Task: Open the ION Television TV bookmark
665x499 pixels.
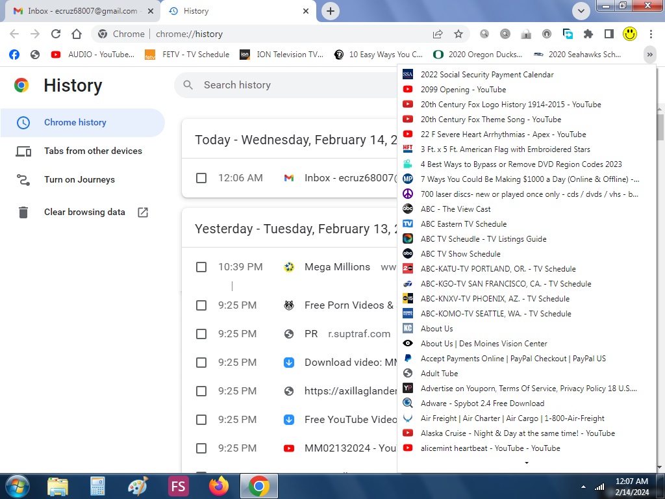Action: pos(282,55)
